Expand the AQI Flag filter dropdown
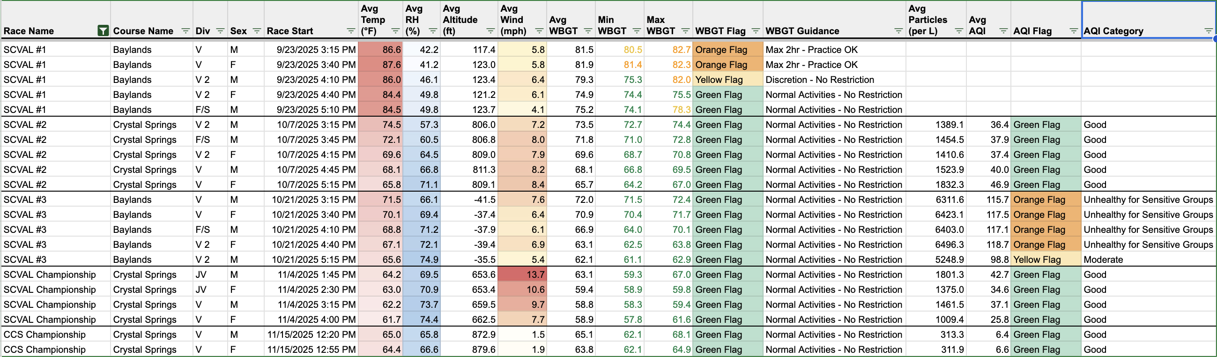The height and width of the screenshot is (357, 1217). pyautogui.click(x=1073, y=31)
